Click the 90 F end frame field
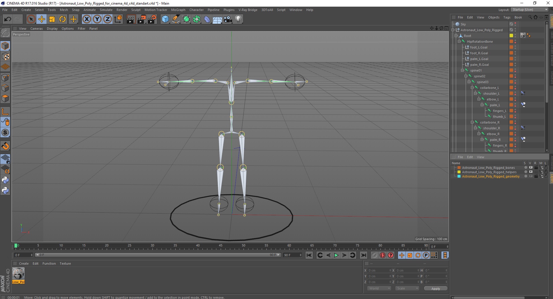The width and height of the screenshot is (553, 299). pyautogui.click(x=292, y=255)
